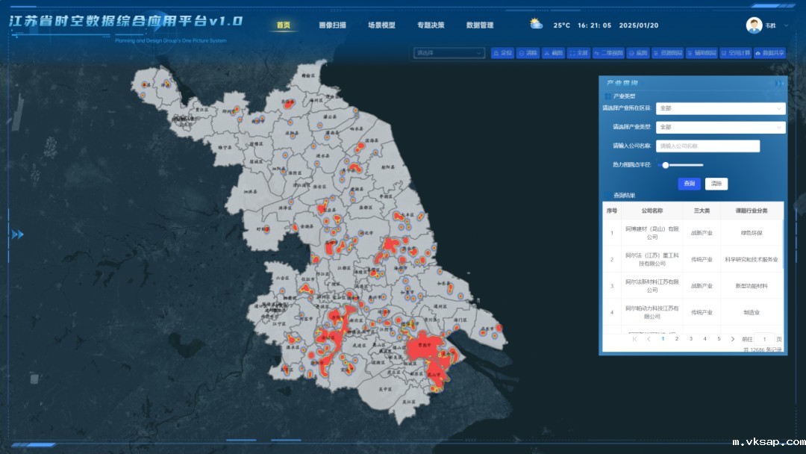Switch to the 场景模型 menu tab
Screen dimensions: 806x454
tap(381, 25)
